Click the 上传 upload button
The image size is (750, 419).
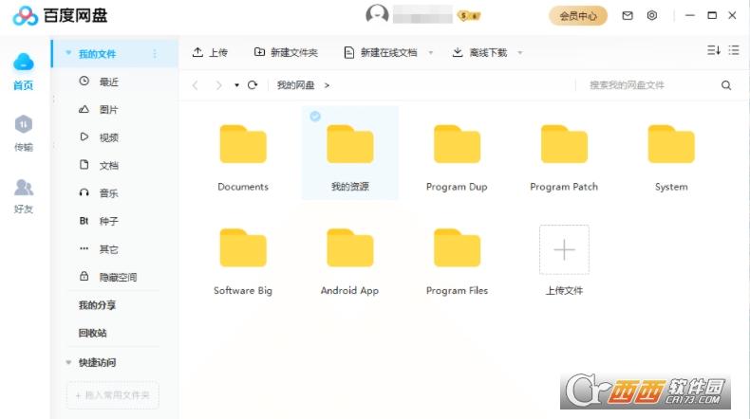tap(210, 52)
